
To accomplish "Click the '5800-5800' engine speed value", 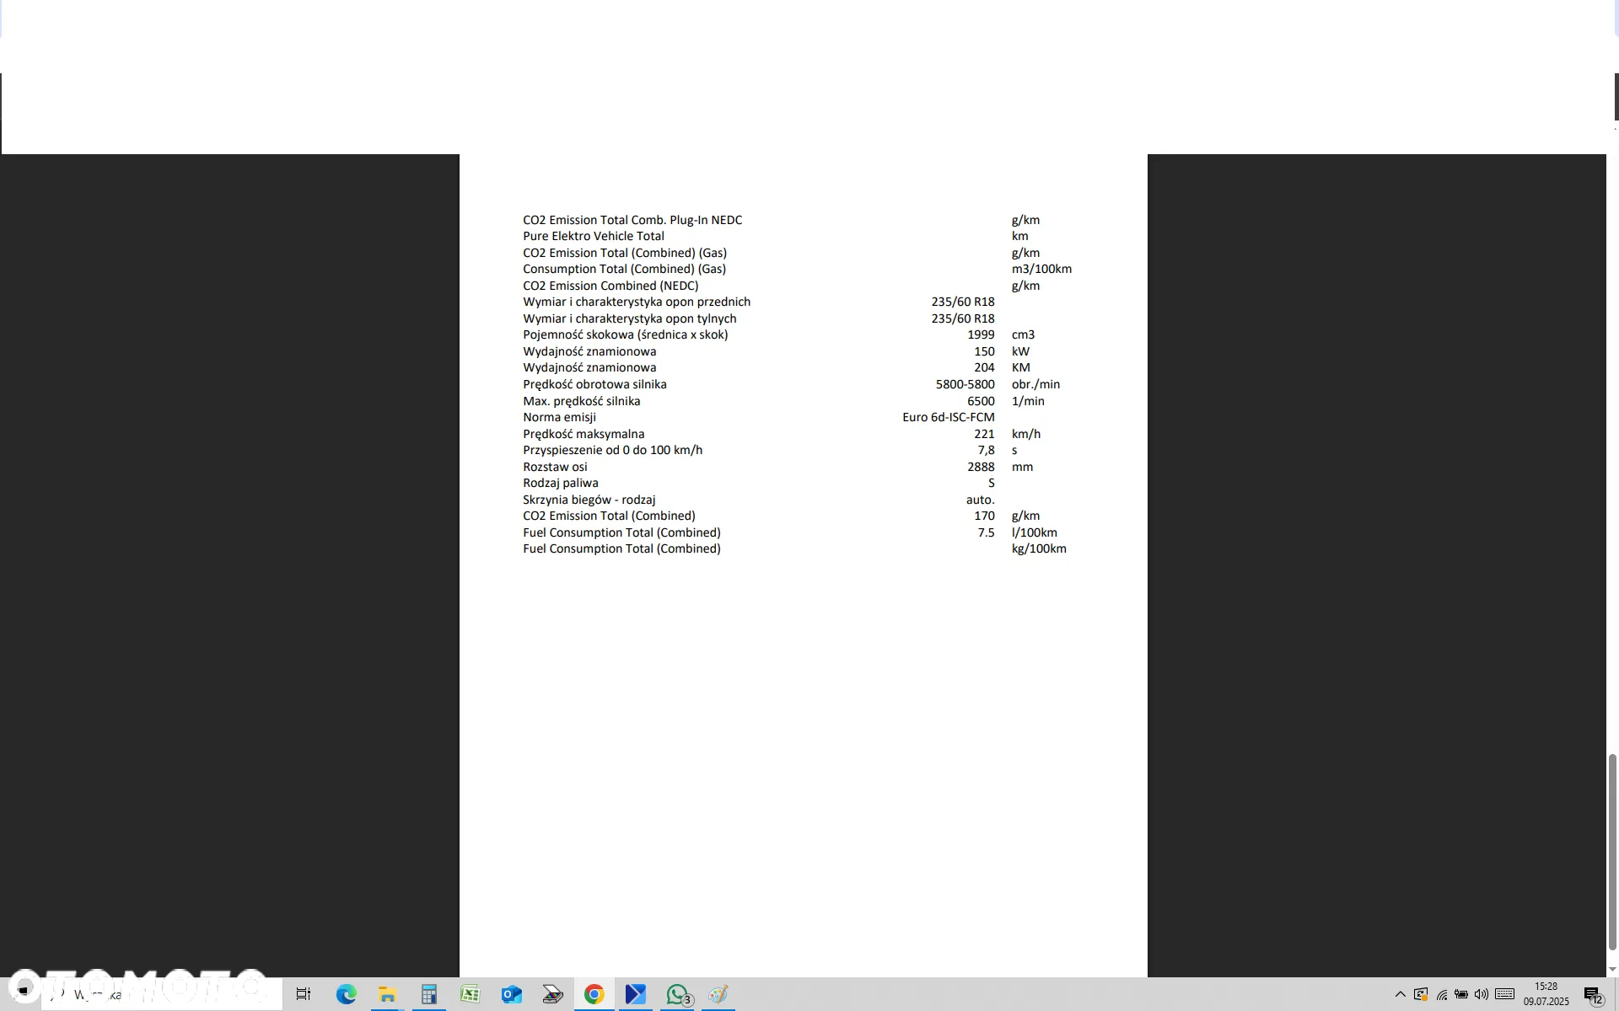I will 965,384.
